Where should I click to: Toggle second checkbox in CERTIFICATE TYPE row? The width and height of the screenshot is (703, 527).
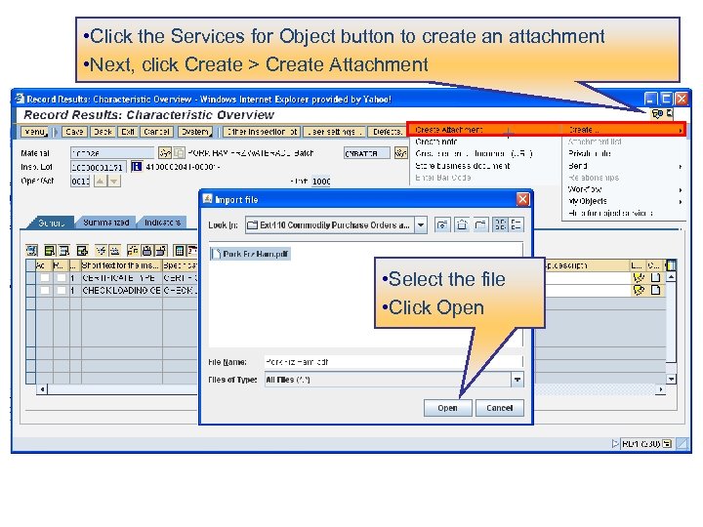[62, 278]
